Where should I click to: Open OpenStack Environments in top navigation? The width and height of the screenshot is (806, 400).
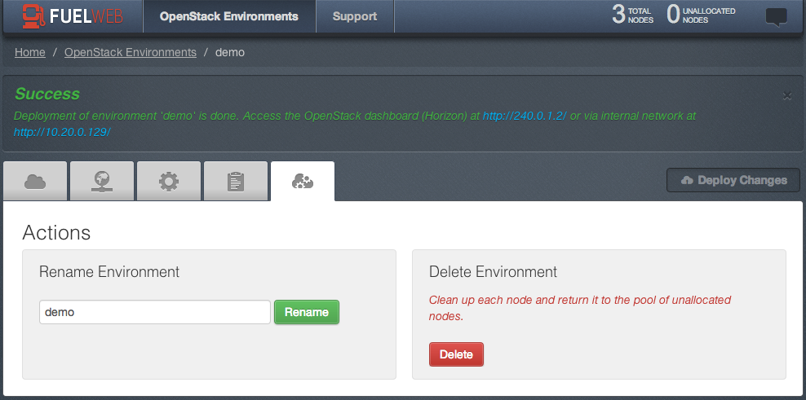pyautogui.click(x=228, y=16)
